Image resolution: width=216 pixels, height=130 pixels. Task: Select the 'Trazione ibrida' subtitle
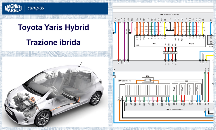[x=54, y=42]
